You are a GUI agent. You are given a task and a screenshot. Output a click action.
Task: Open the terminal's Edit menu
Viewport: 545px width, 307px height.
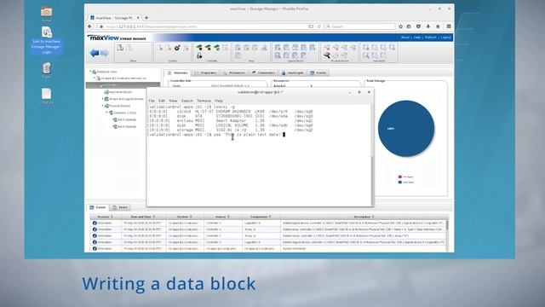point(162,101)
